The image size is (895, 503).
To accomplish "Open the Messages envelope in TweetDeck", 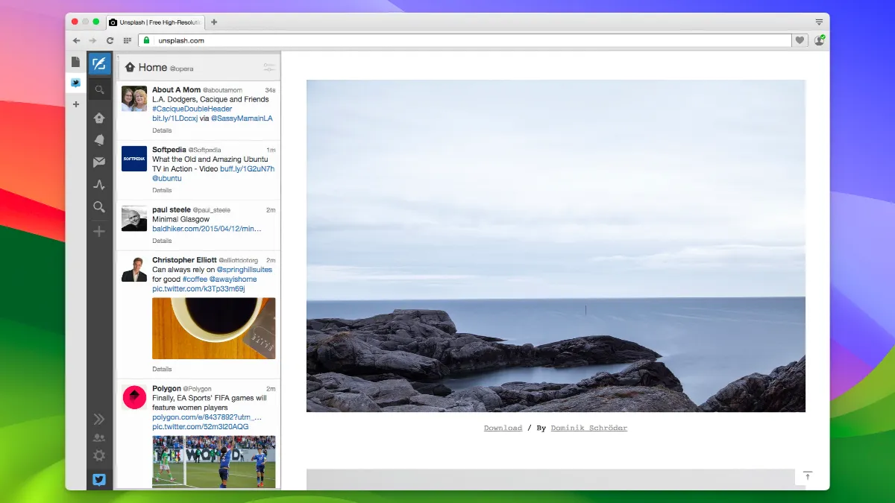I will coord(99,162).
